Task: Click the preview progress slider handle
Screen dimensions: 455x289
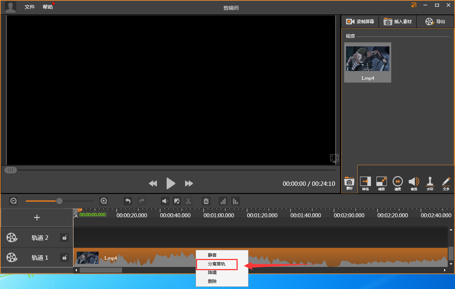Action: [11, 170]
